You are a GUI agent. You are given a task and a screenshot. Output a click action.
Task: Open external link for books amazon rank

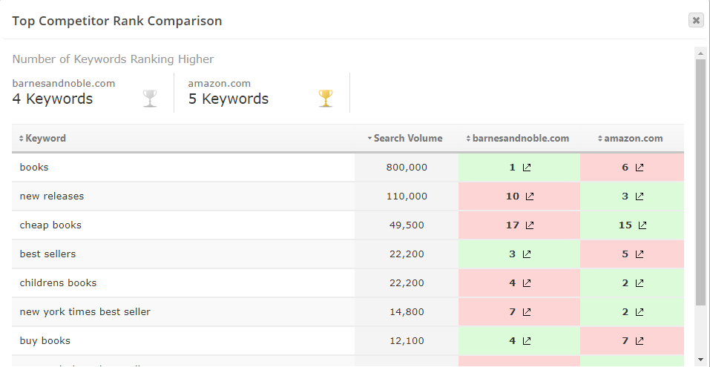(640, 168)
